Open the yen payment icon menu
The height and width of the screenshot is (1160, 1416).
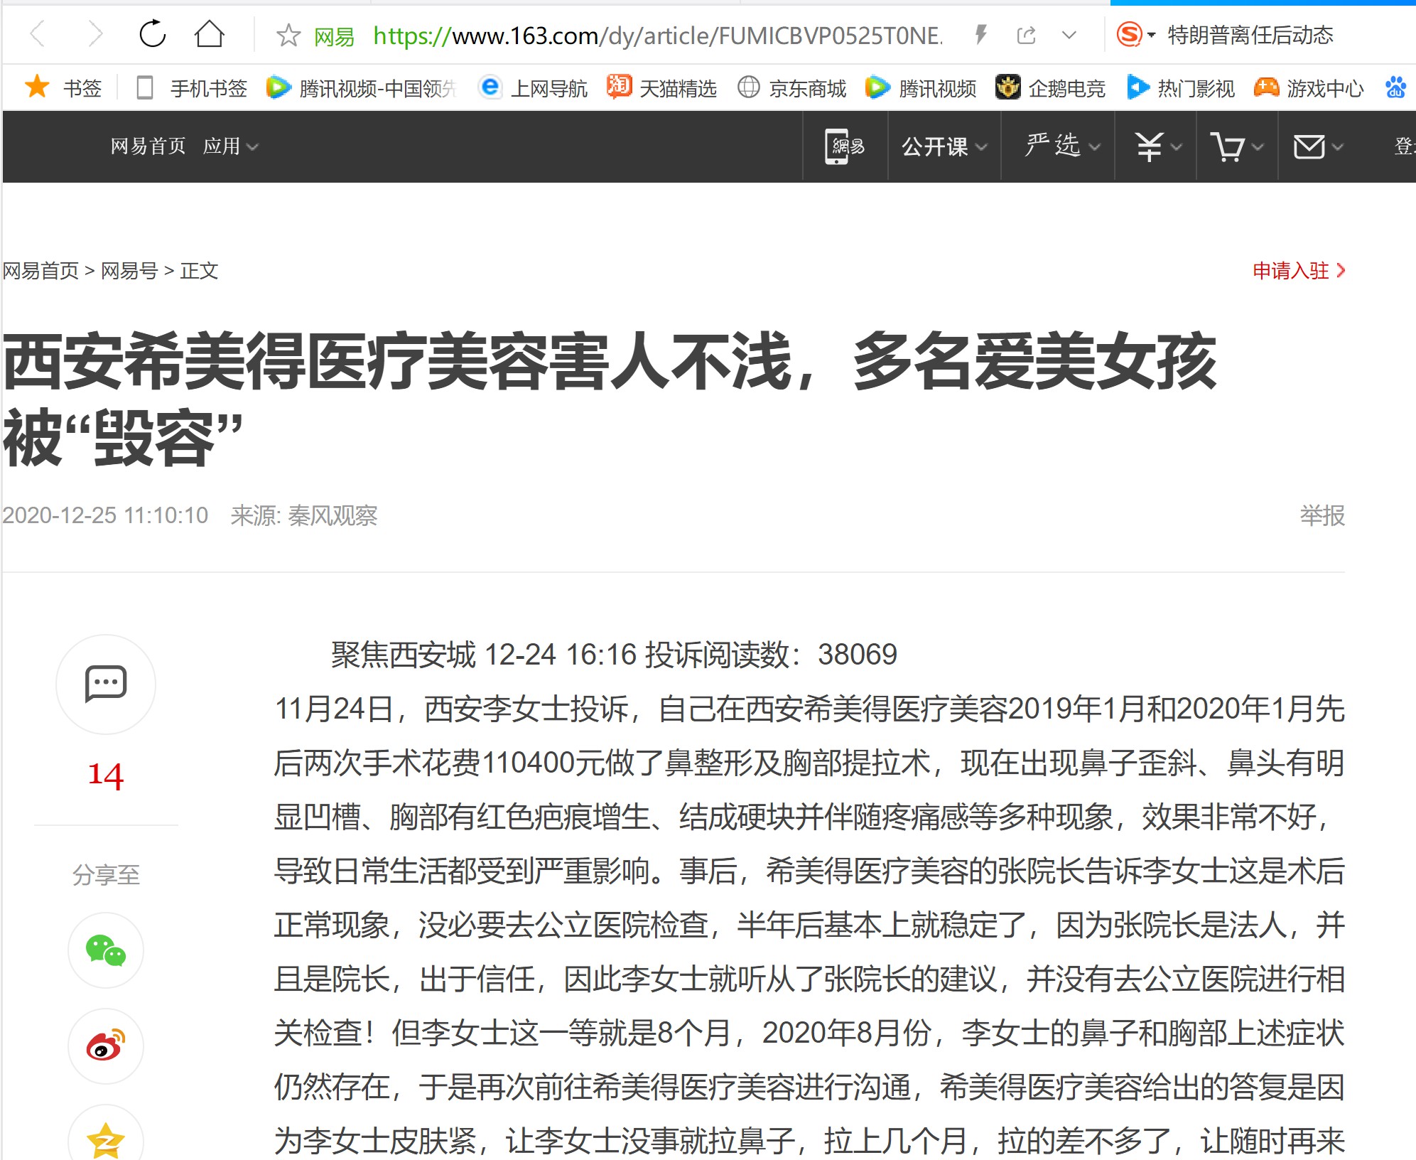pyautogui.click(x=1158, y=146)
